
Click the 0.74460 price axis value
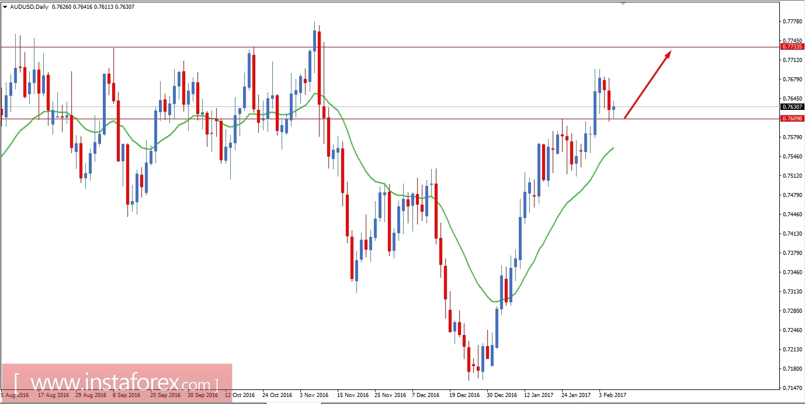792,214
